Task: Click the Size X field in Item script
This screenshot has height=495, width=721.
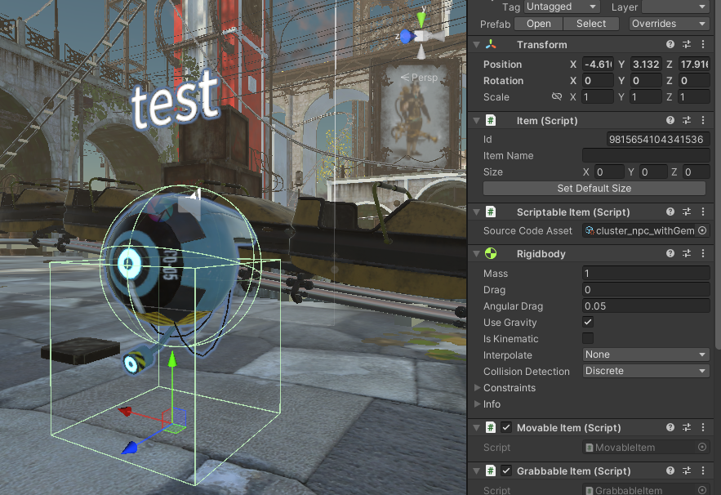Action: [609, 172]
